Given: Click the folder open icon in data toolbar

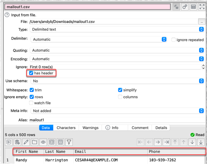Looking at the screenshot, I should [34, 142].
